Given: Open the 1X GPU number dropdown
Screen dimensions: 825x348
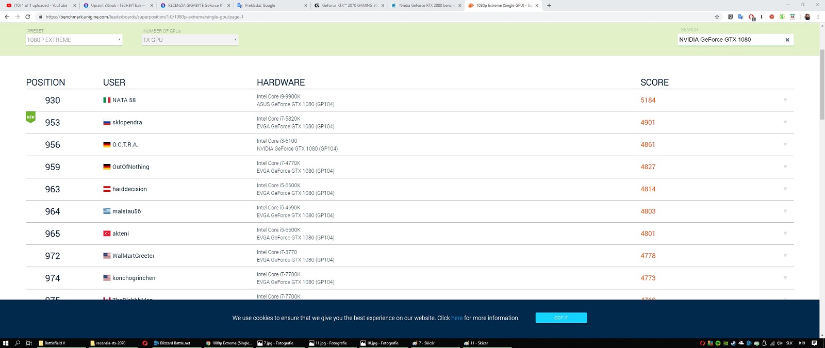Looking at the screenshot, I should (x=190, y=40).
